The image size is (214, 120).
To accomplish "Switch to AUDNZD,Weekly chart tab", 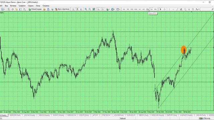I will point(186,115).
